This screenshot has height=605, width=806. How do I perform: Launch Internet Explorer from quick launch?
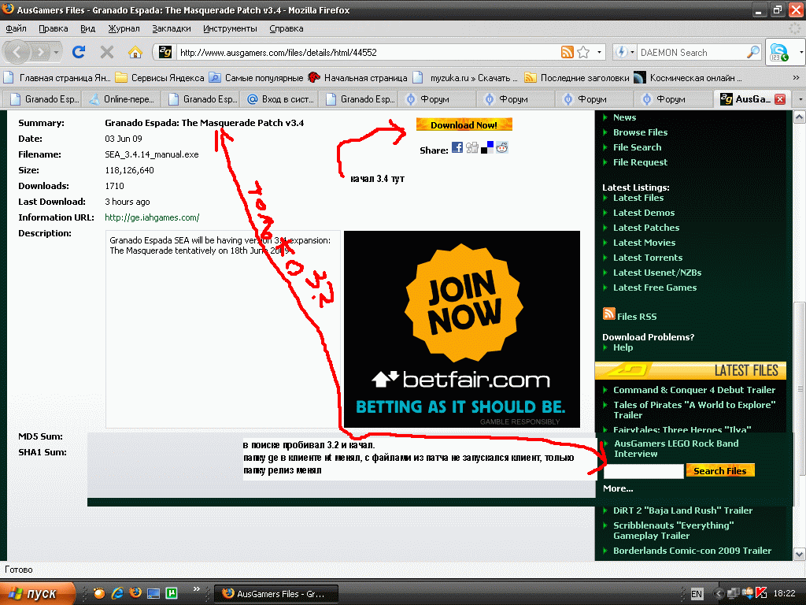[118, 593]
